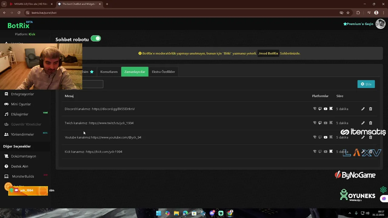Reload the page in Chrome
Screen dimensions: 388x218
(19, 13)
